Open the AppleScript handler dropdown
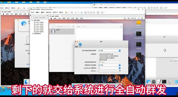Screen dimensions: 178x97 point(109,68)
